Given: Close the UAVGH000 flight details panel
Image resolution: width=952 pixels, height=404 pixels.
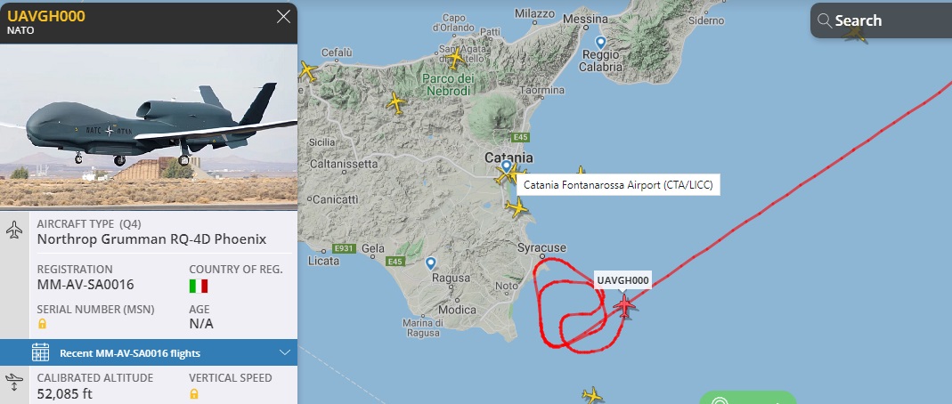Looking at the screenshot, I should (283, 16).
